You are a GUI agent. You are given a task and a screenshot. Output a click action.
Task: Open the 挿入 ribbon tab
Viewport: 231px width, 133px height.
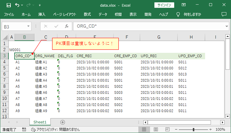coord(42,15)
